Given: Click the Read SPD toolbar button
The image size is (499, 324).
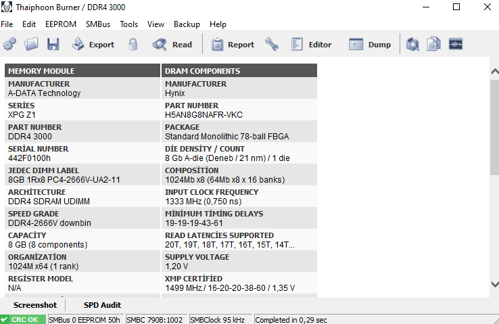Looking at the screenshot, I should (172, 45).
